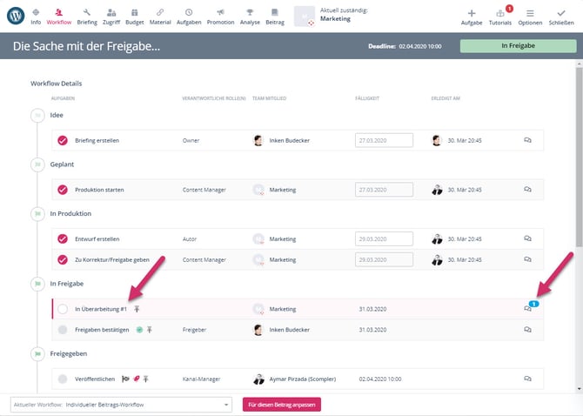This screenshot has width=583, height=416.
Task: Open the In Freigabe status selector
Action: point(517,46)
